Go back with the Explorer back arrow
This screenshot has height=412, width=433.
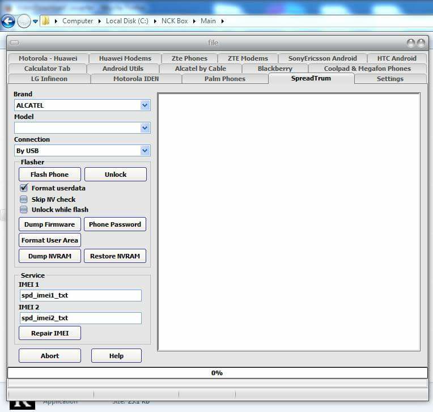click(x=8, y=22)
